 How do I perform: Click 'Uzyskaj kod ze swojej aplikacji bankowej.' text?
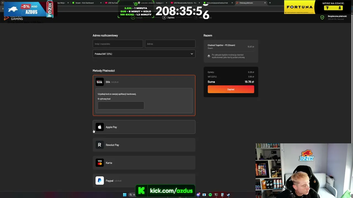[x=117, y=94]
